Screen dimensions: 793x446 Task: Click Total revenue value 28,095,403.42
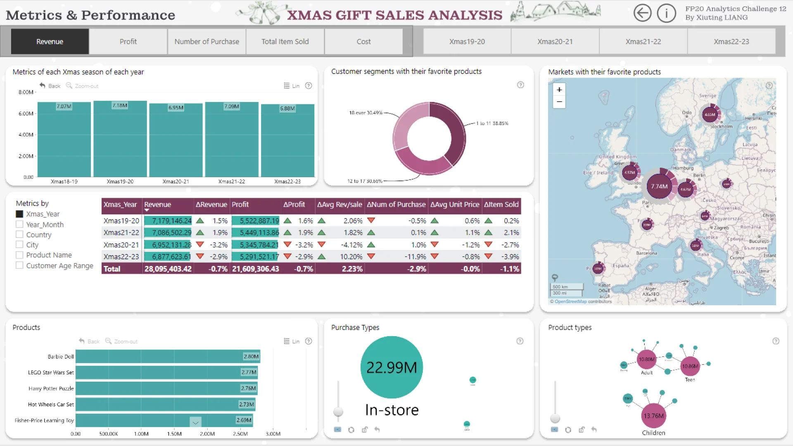point(168,269)
